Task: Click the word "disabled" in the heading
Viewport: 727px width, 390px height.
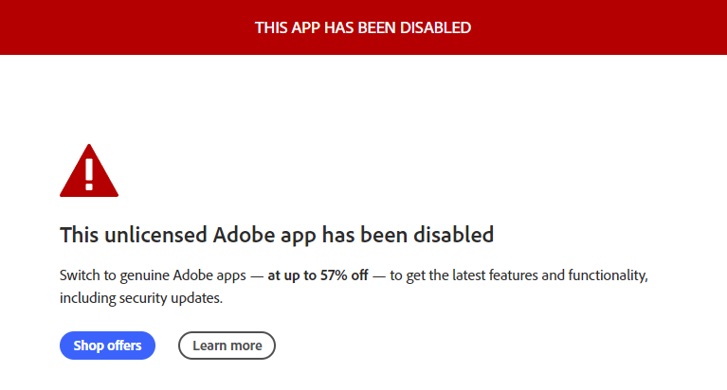Action: click(450, 234)
